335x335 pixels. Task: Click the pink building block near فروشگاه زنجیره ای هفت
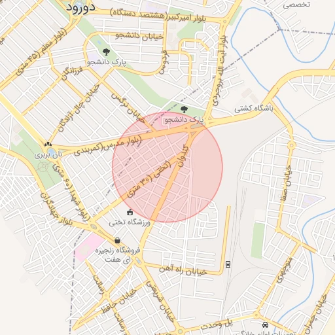pyautogui.click(x=89, y=247)
